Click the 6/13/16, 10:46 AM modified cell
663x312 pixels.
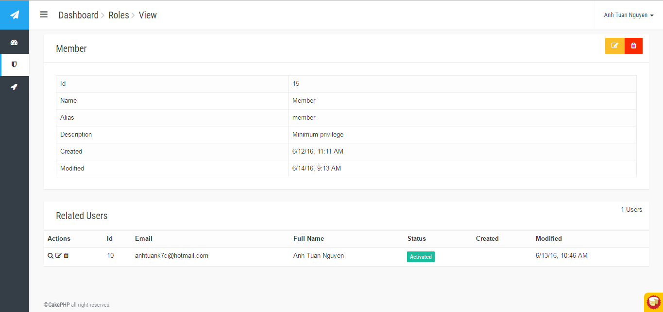[x=561, y=255]
